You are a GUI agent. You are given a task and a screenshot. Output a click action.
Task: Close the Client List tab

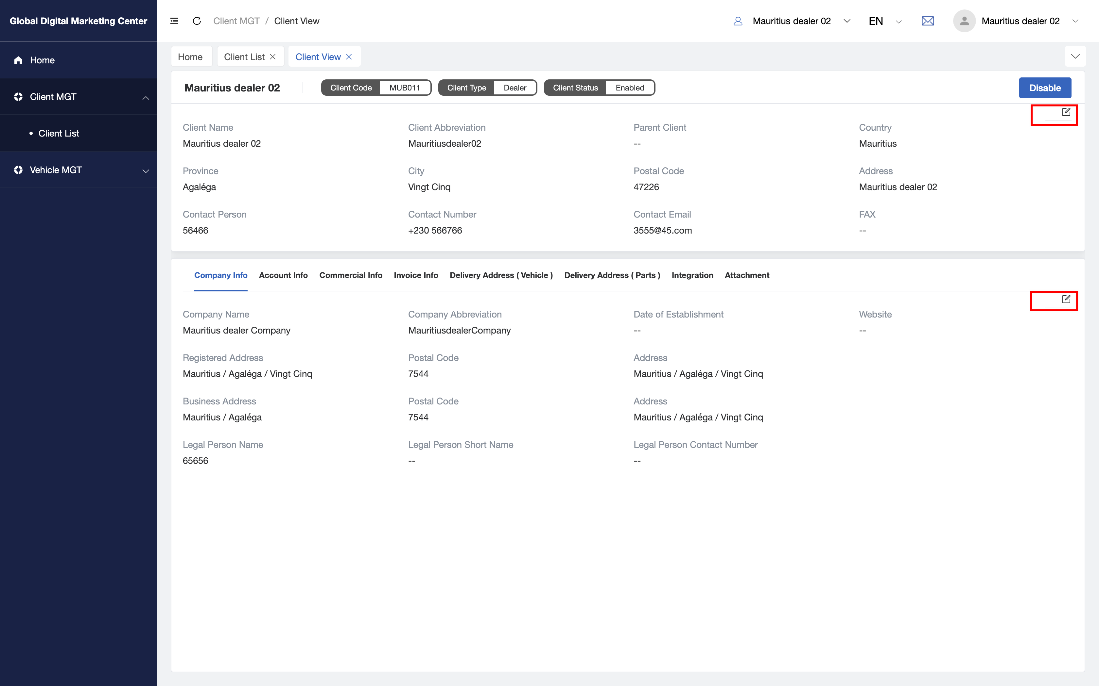click(272, 57)
